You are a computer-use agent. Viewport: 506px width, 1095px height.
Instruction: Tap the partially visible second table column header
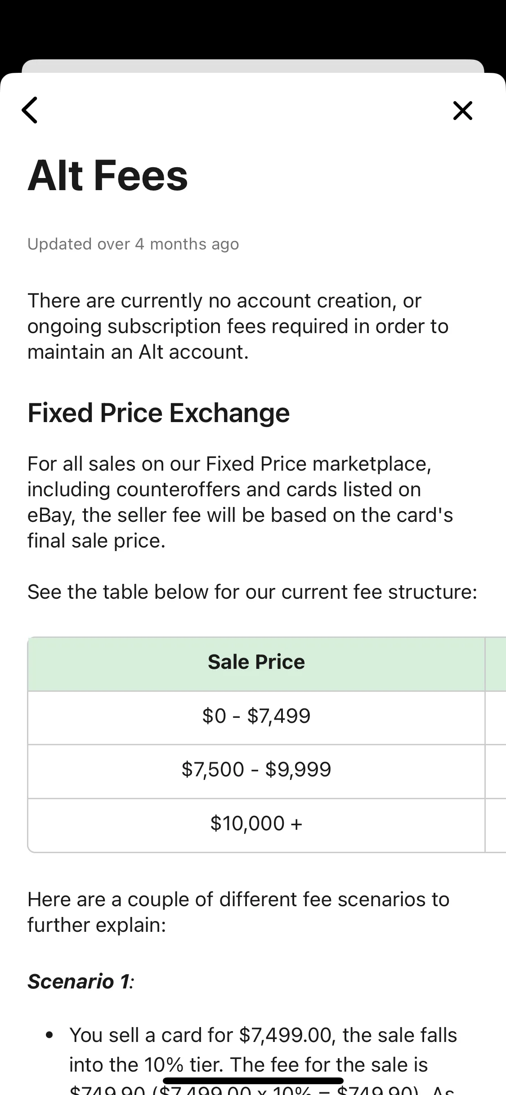click(496, 663)
